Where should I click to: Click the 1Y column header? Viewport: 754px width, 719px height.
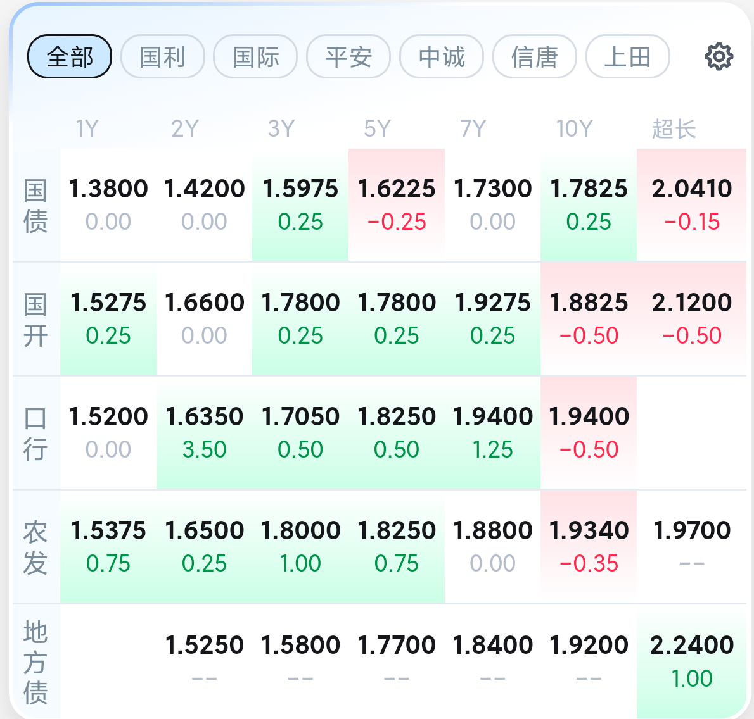tap(87, 128)
